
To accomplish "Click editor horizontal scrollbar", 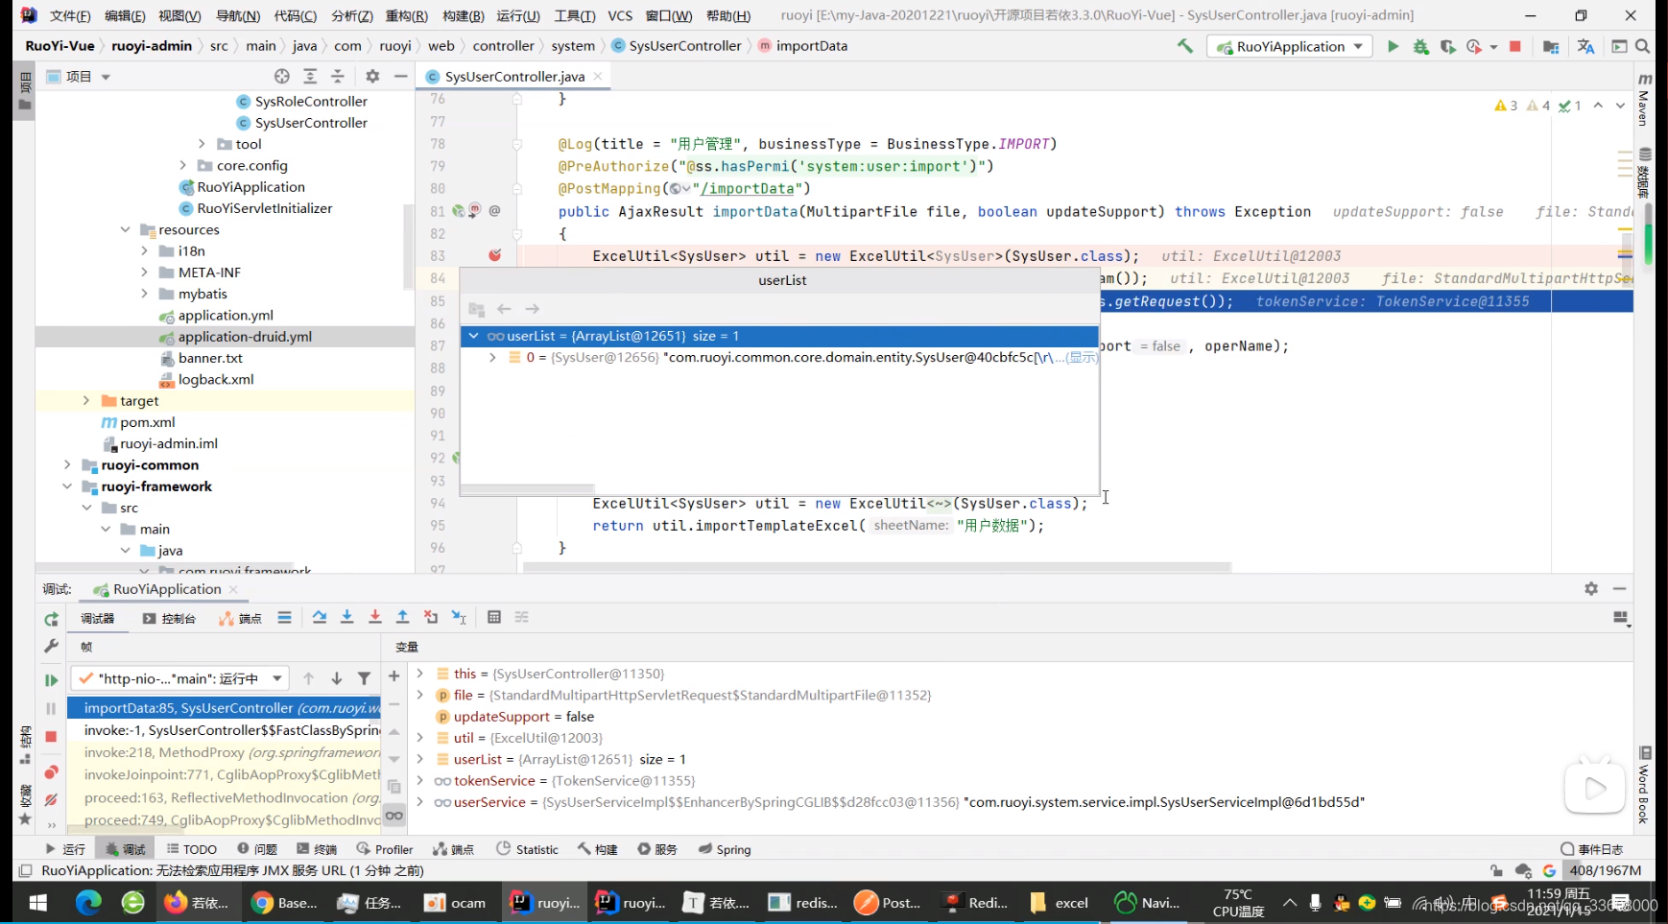I will click(876, 567).
